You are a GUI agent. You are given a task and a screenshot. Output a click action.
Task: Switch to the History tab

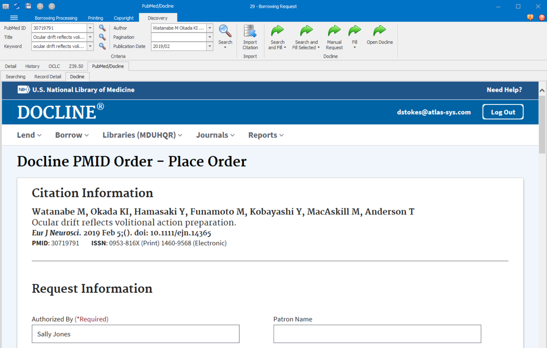point(32,66)
